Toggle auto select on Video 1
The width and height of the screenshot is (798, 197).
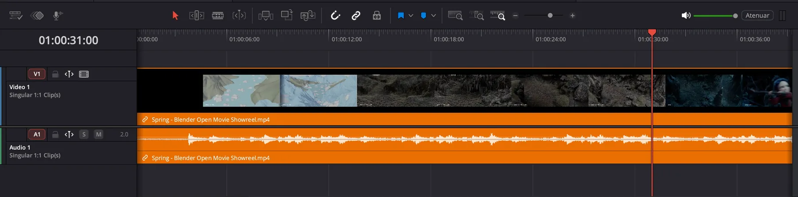click(69, 74)
